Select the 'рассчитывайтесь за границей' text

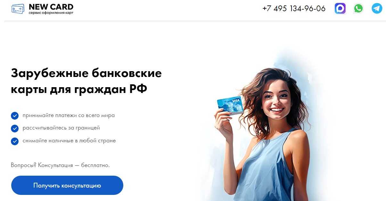[x=61, y=128]
